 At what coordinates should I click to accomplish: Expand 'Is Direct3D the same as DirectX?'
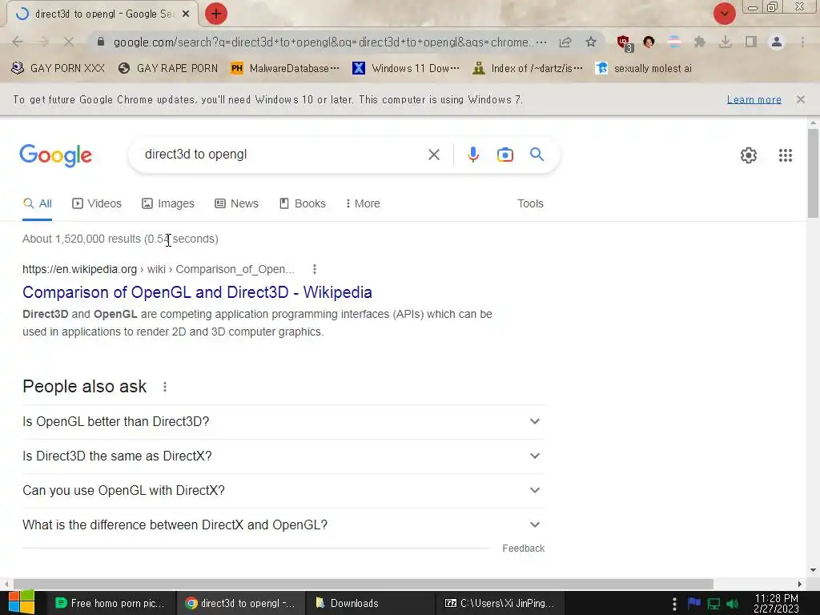283,456
